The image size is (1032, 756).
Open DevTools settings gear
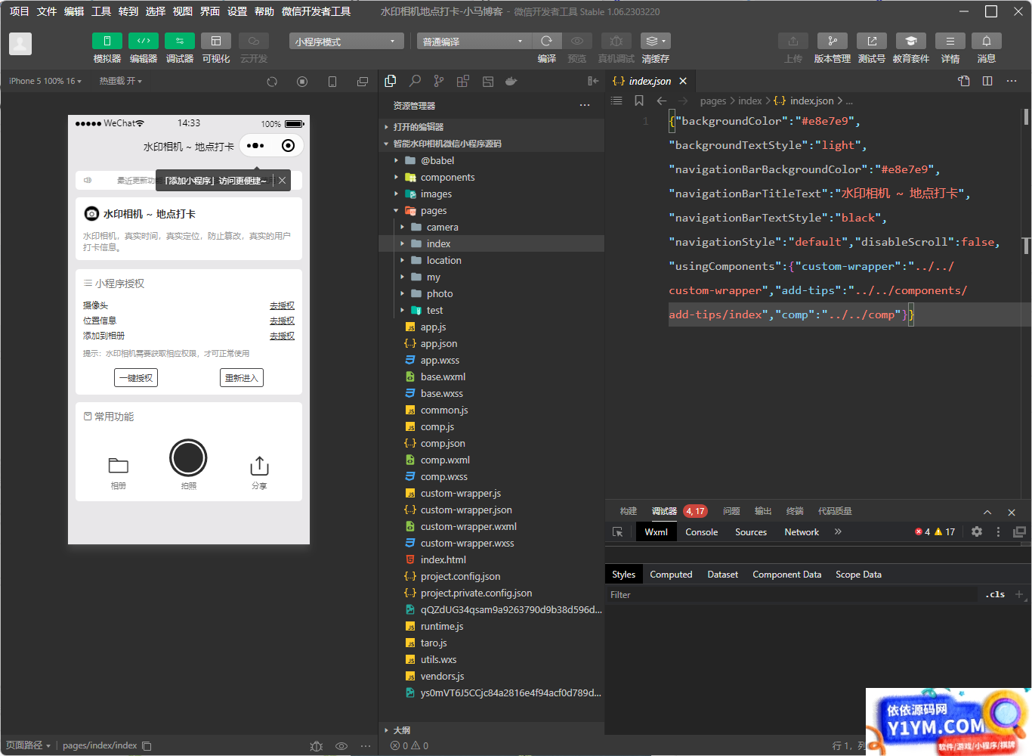tap(977, 531)
